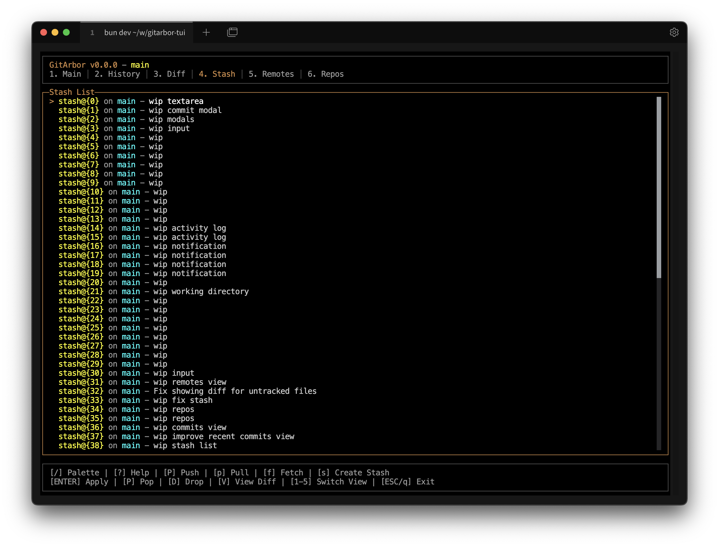Switch to the 5. Remotes view
The width and height of the screenshot is (719, 547).
coord(271,74)
